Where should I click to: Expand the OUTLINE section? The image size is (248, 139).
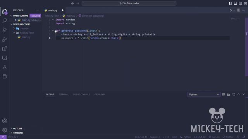click(11, 129)
